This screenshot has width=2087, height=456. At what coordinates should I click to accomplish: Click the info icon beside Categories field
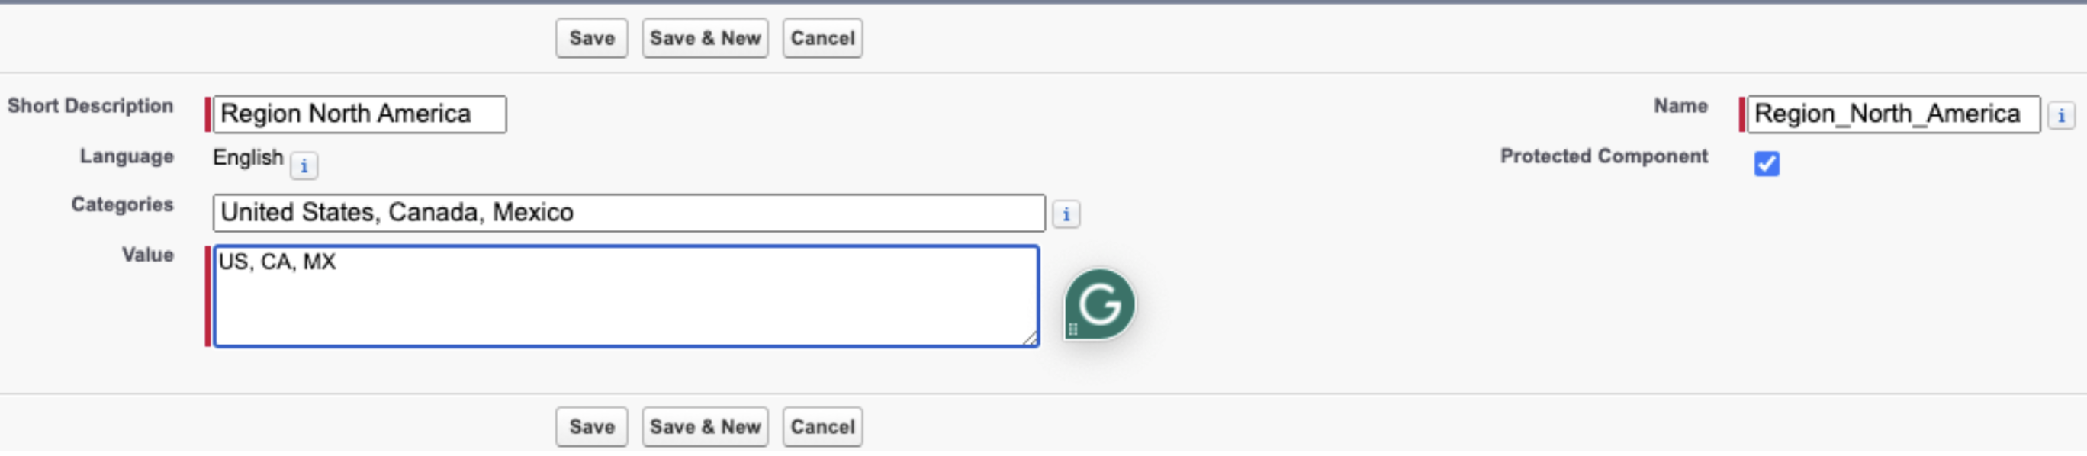pyautogui.click(x=1066, y=214)
